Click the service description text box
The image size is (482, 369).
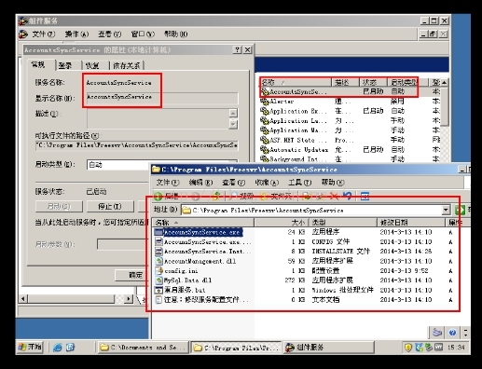pos(158,118)
